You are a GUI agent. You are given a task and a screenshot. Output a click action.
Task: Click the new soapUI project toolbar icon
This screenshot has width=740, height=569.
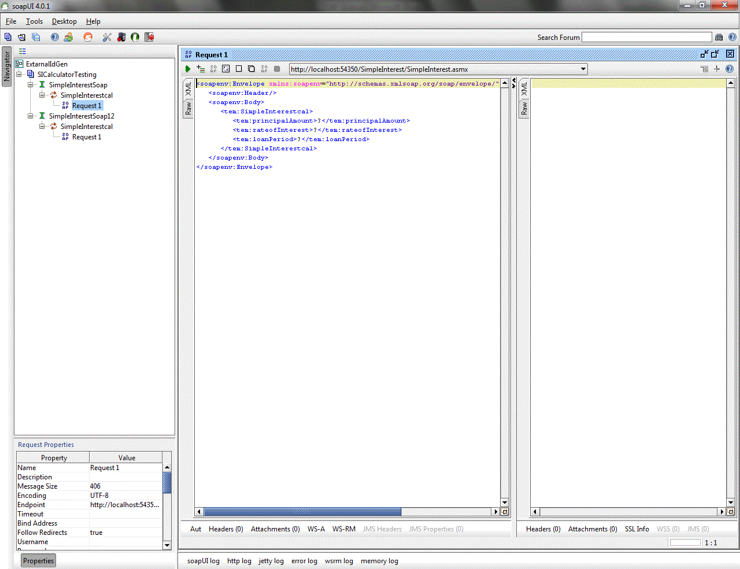pos(8,37)
